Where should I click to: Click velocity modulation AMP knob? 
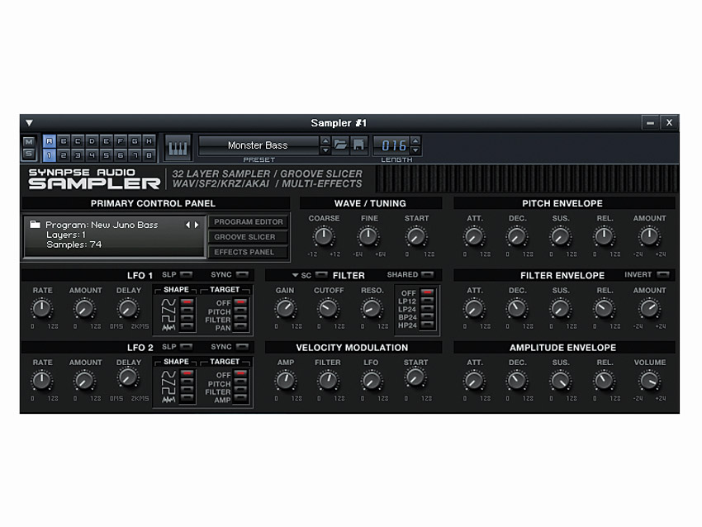point(285,381)
